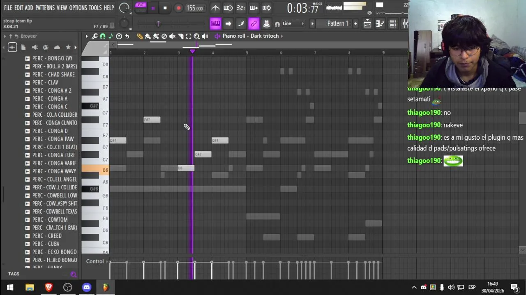The width and height of the screenshot is (526, 295).
Task: Collapse the Browser panel arrow
Action: pyautogui.click(x=5, y=36)
